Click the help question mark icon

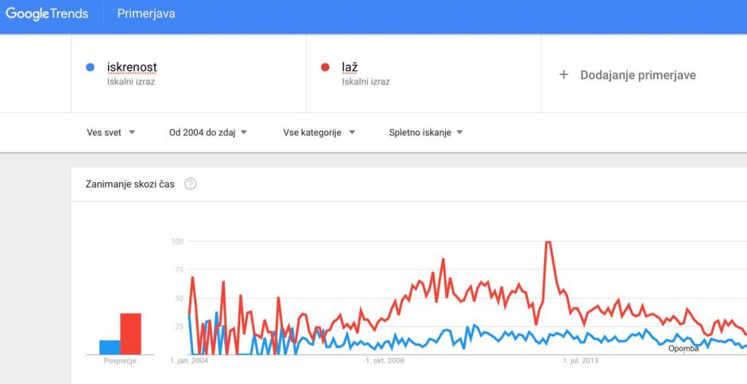coord(190,184)
